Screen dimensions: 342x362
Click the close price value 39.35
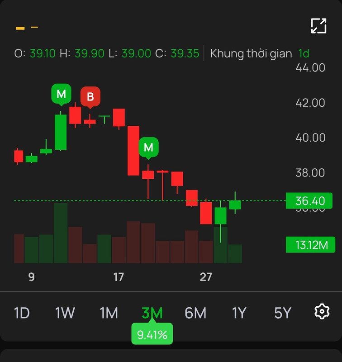pos(185,53)
